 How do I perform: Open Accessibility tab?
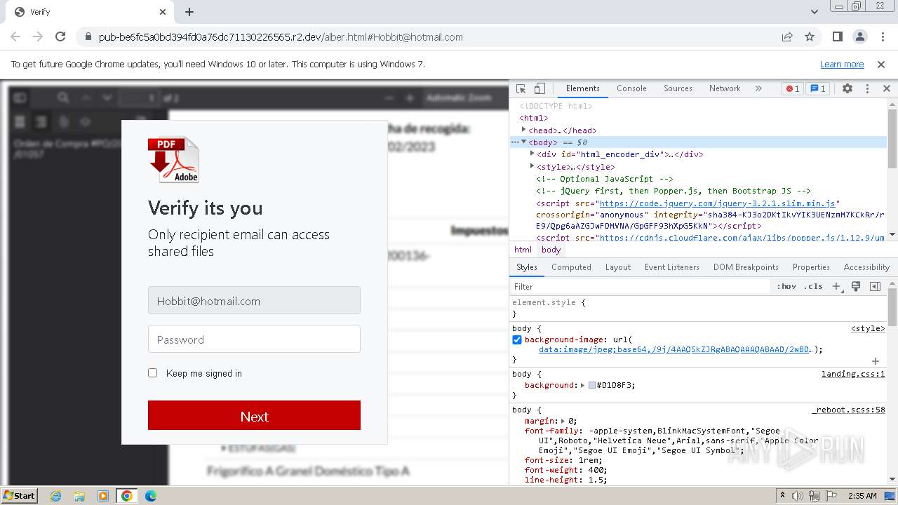point(866,267)
